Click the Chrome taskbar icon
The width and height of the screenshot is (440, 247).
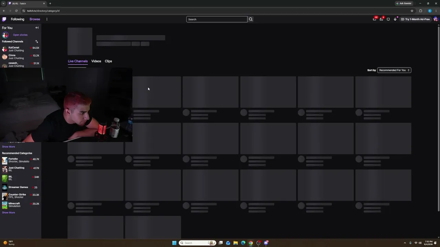251,243
